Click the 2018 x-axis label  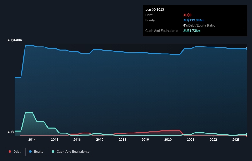[x=122, y=140]
